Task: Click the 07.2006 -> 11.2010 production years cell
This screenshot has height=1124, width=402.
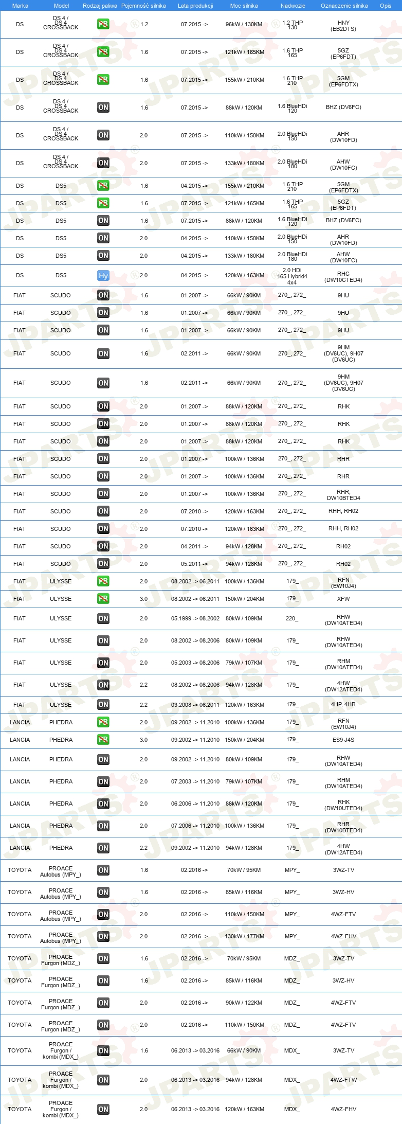Action: 195,826
